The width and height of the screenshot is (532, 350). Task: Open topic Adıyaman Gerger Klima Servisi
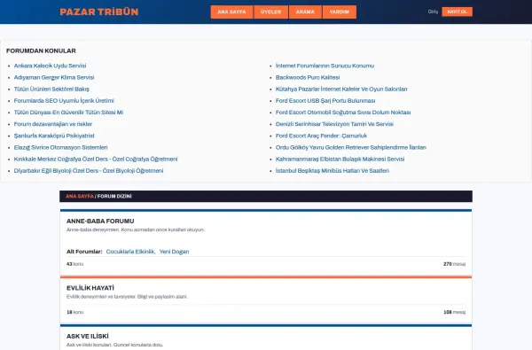pos(54,77)
